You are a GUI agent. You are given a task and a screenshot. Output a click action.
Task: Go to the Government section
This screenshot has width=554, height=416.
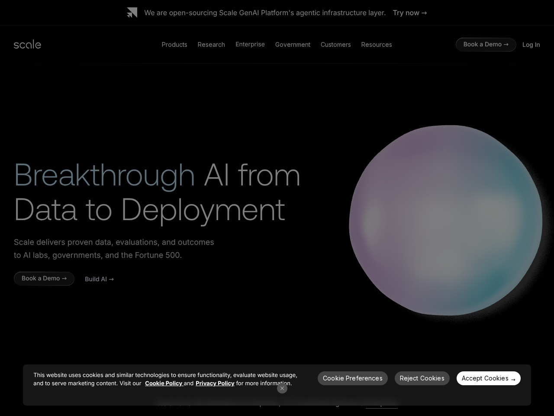click(x=293, y=45)
